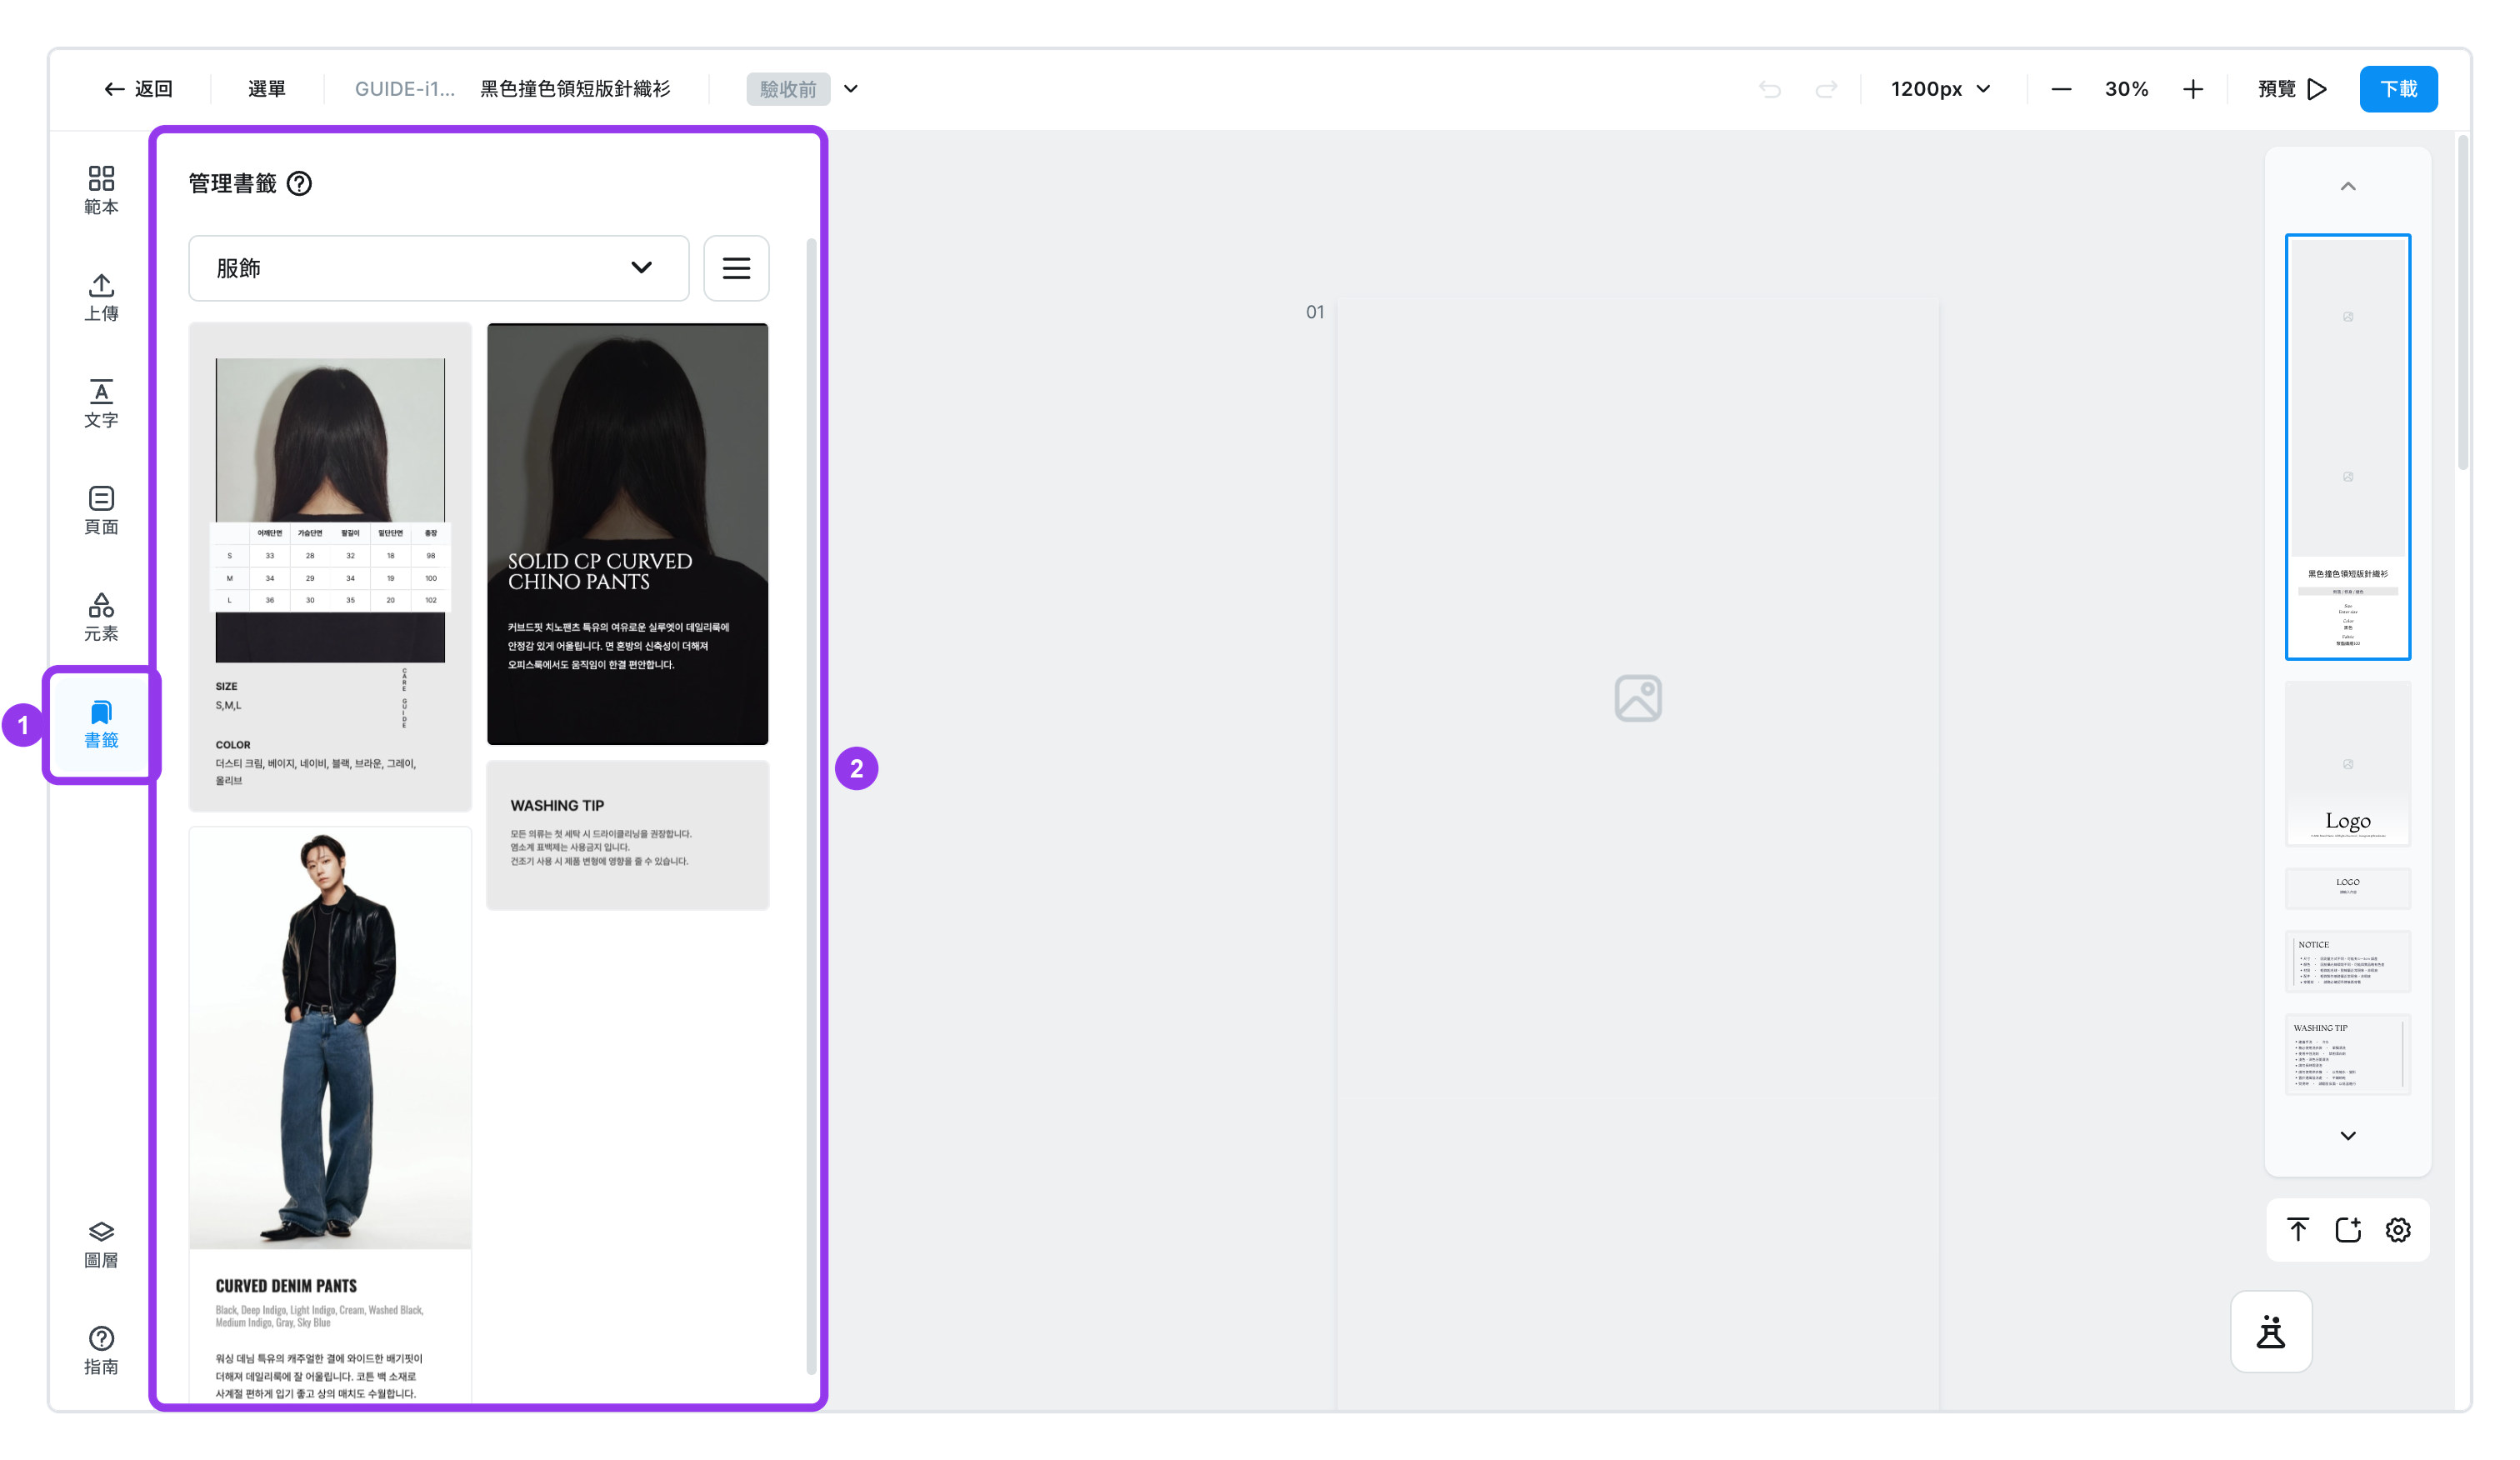Click the help icon beside 管理書籤

(x=299, y=183)
